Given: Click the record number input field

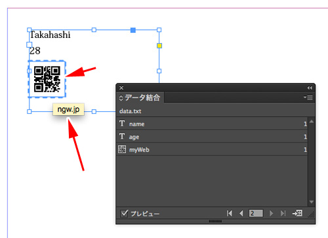Looking at the screenshot, I should 256,213.
